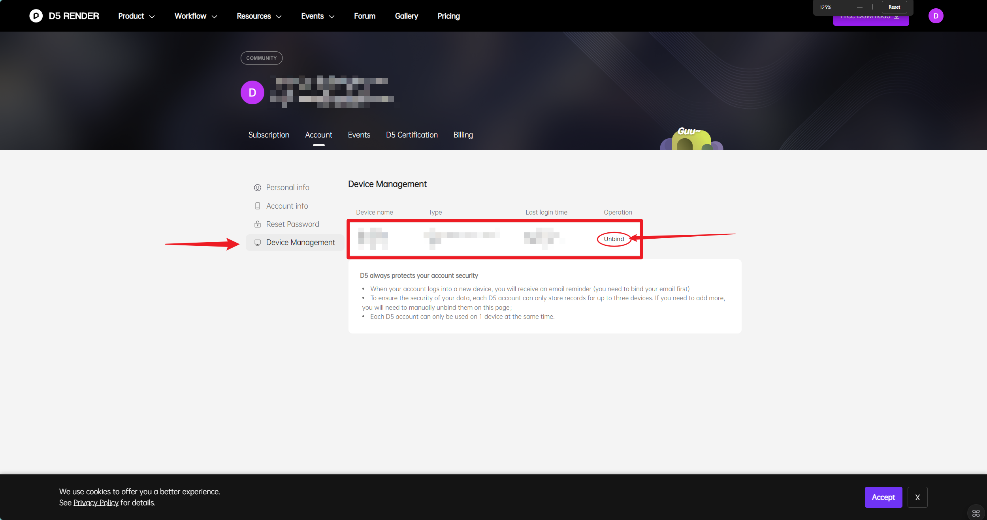Click the zoom in plus icon

(872, 7)
